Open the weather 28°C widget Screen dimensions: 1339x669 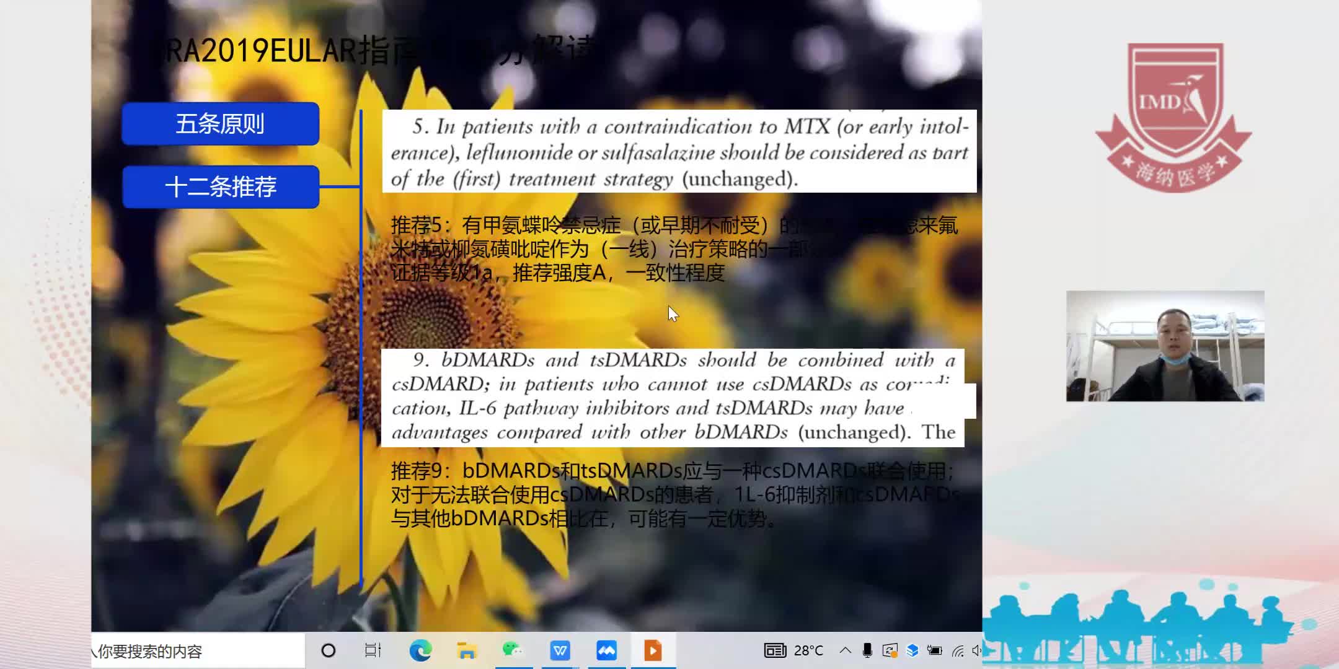(808, 650)
